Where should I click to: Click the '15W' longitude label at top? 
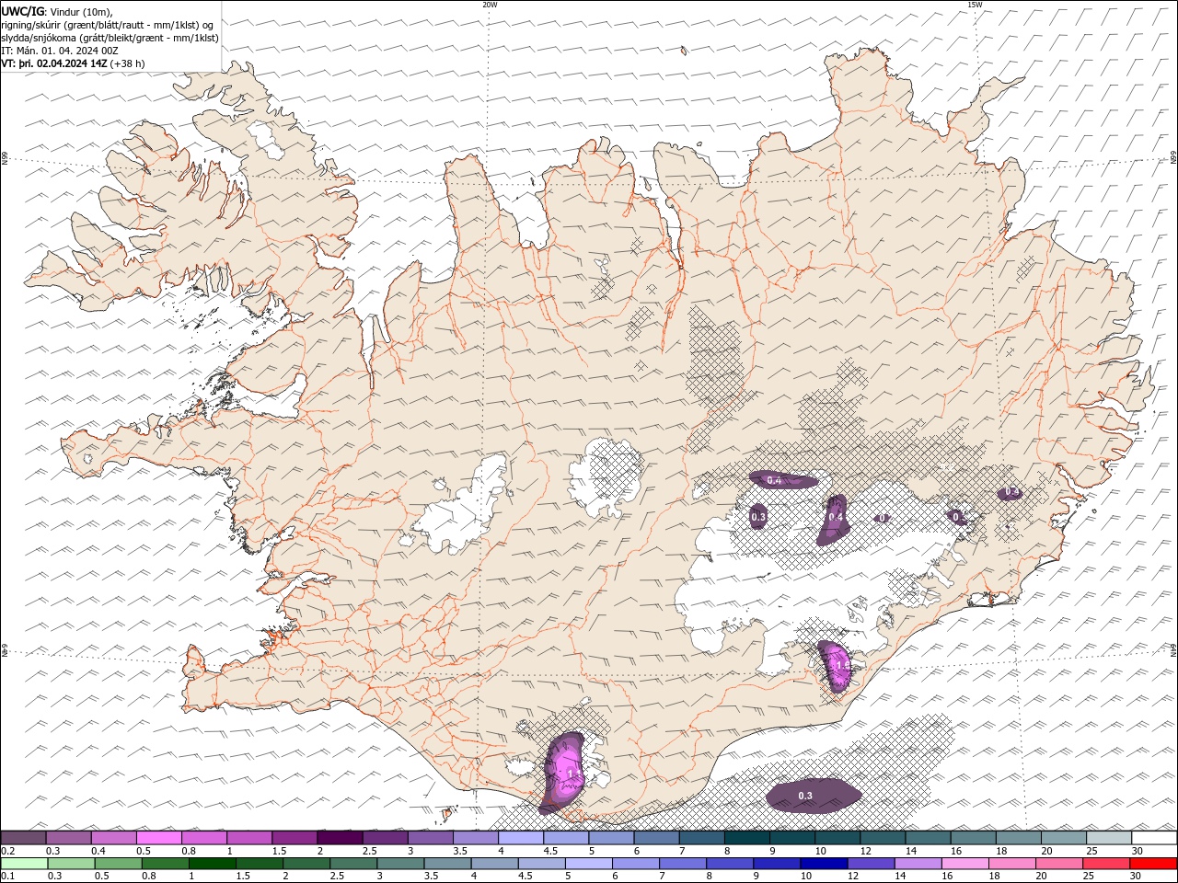tap(974, 5)
